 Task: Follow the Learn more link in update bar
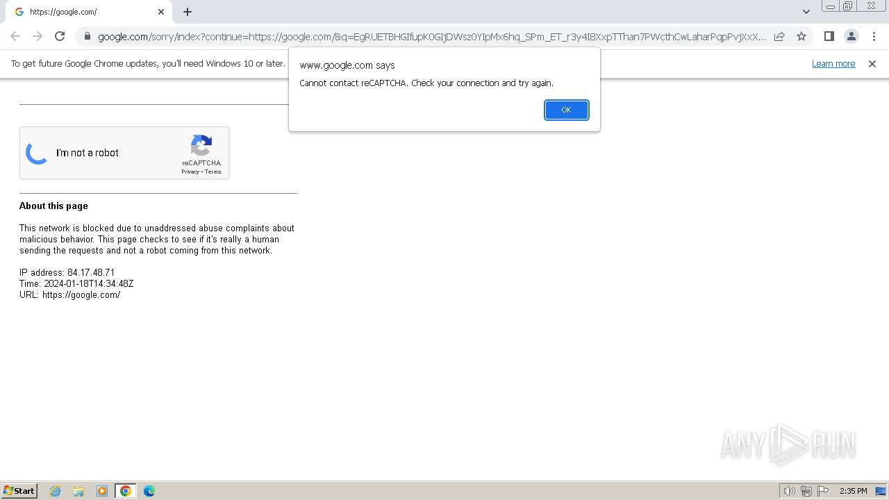[833, 64]
